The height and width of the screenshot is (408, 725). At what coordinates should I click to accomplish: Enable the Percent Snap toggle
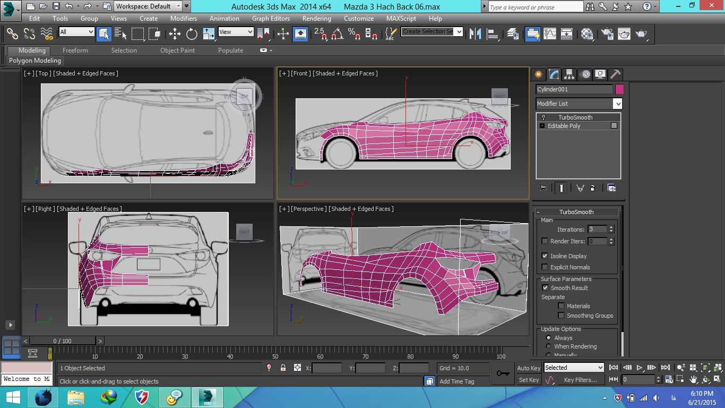[x=355, y=34]
